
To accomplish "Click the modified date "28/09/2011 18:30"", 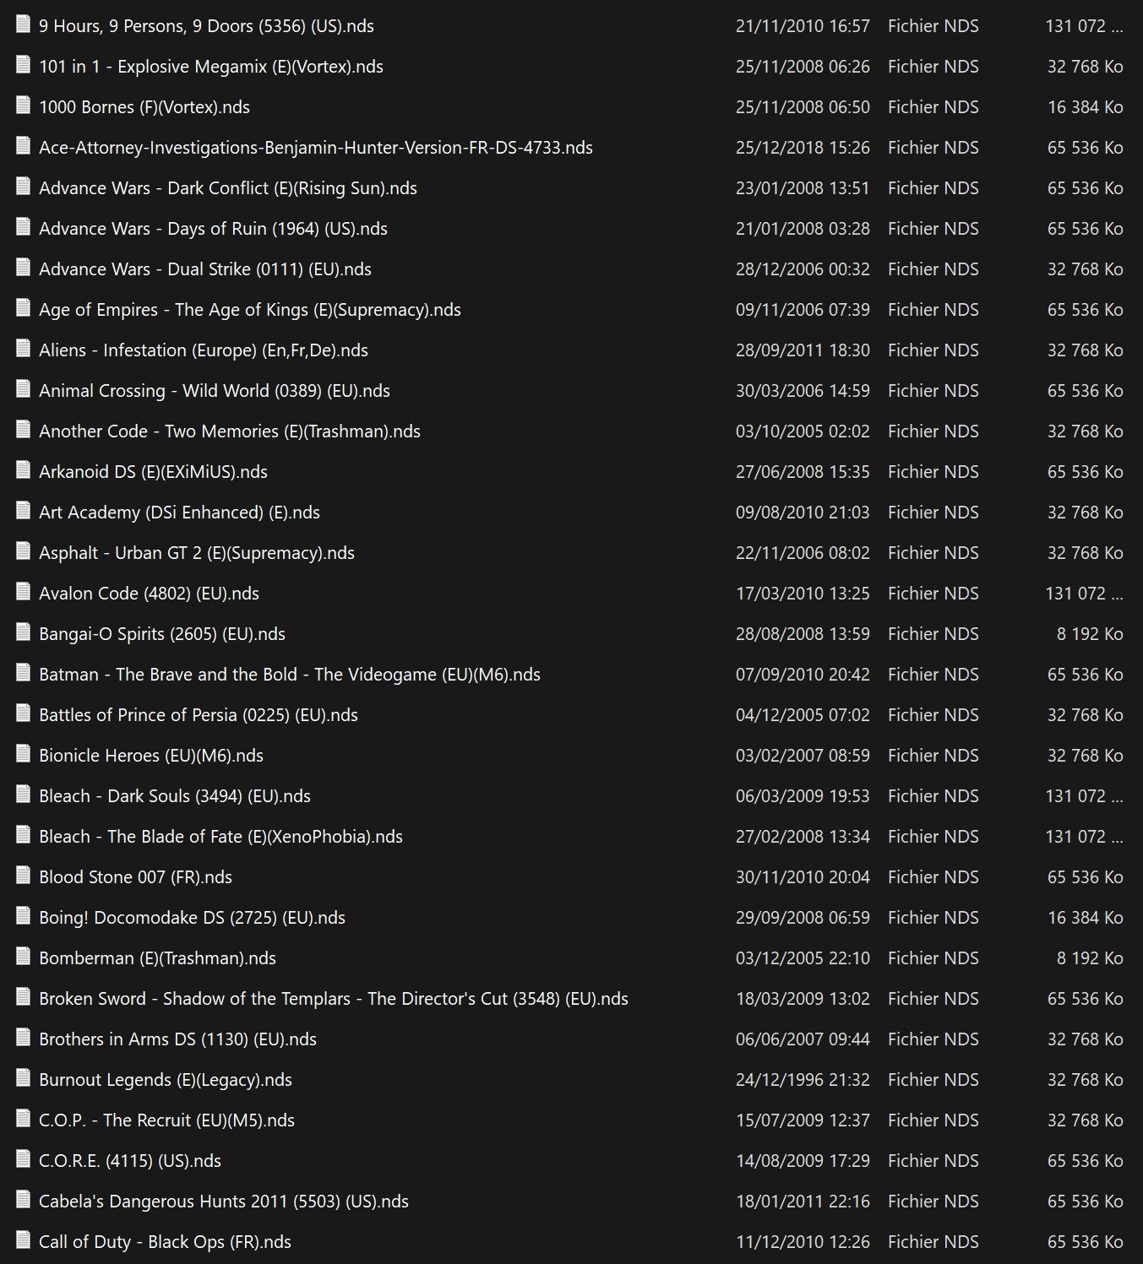I will 803,350.
